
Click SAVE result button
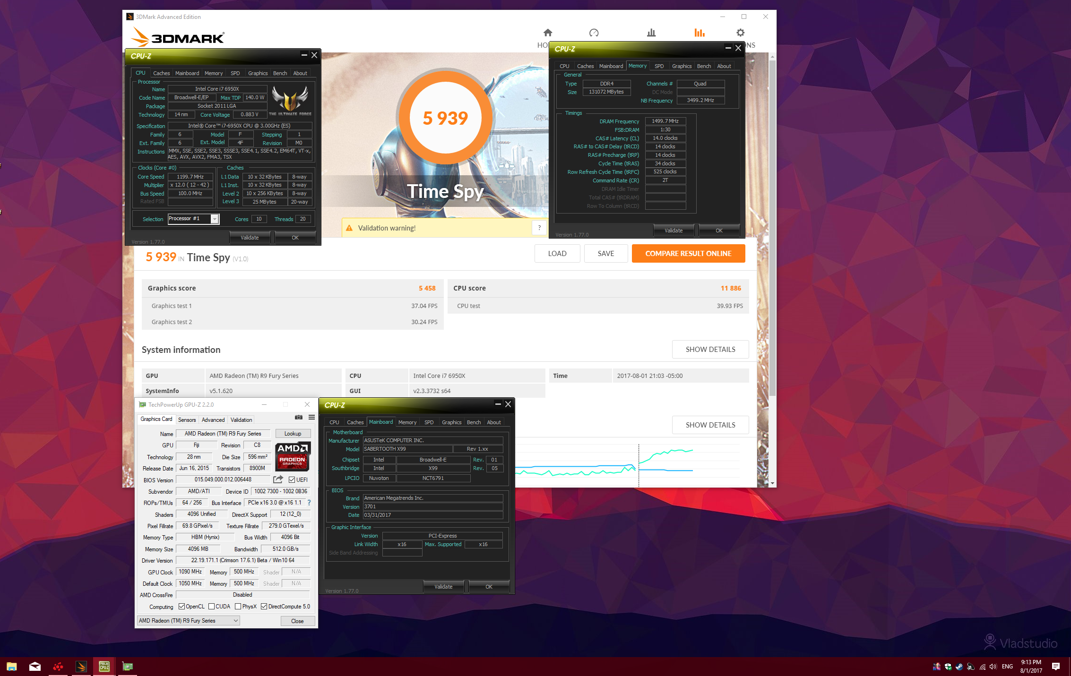click(605, 253)
